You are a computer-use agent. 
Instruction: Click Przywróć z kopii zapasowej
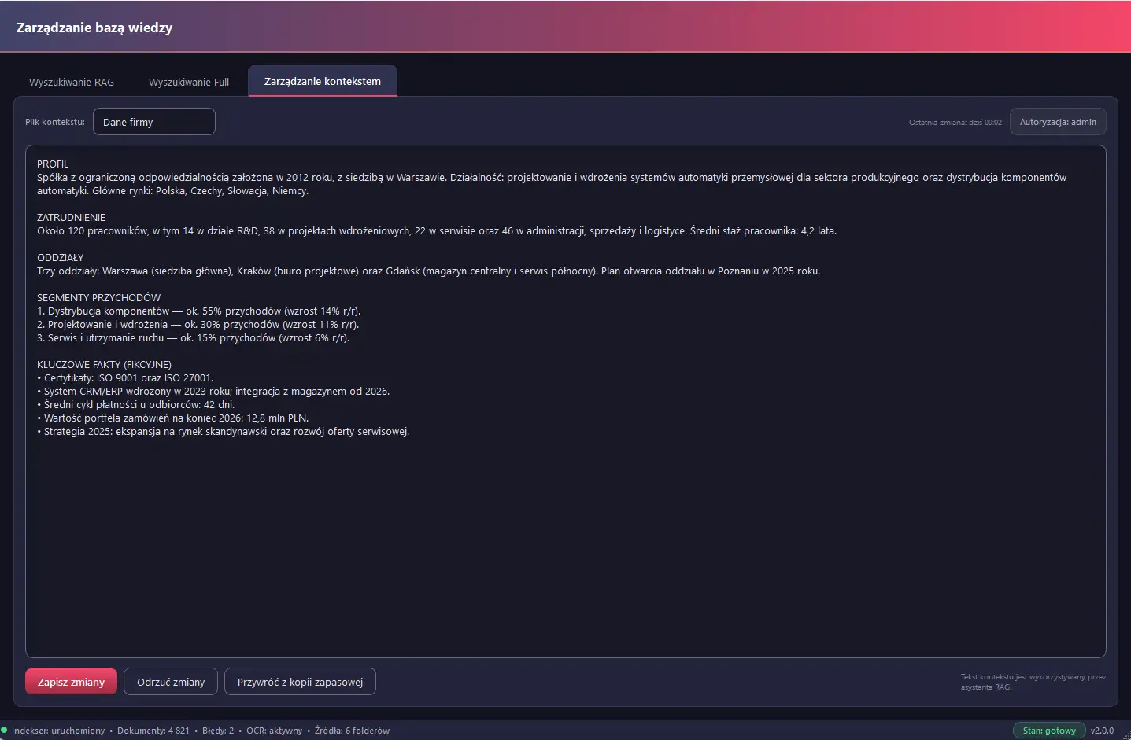[300, 682]
